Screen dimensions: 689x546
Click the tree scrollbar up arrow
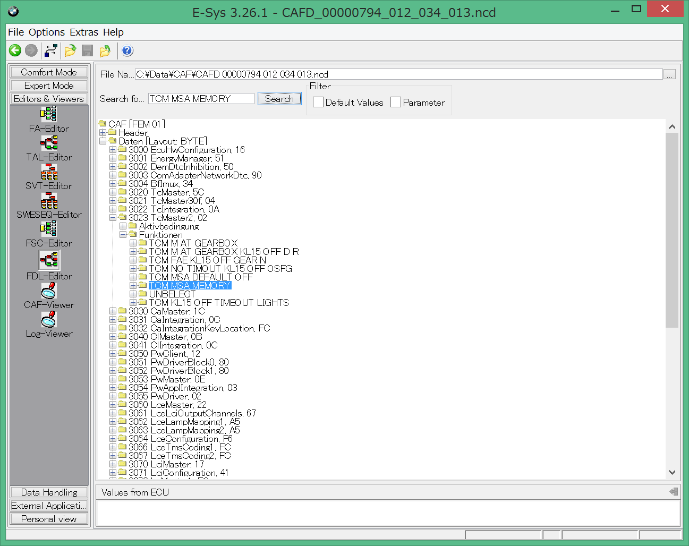click(672, 126)
